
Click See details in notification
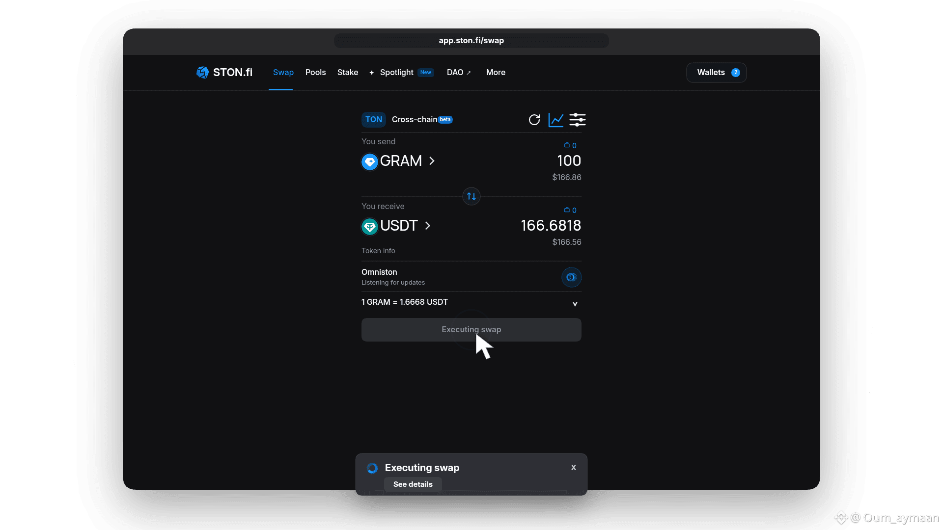[x=413, y=484]
